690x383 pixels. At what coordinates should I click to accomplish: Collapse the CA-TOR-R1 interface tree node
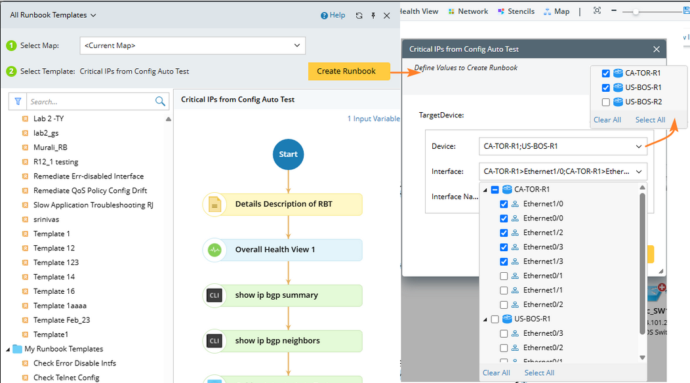coord(485,190)
